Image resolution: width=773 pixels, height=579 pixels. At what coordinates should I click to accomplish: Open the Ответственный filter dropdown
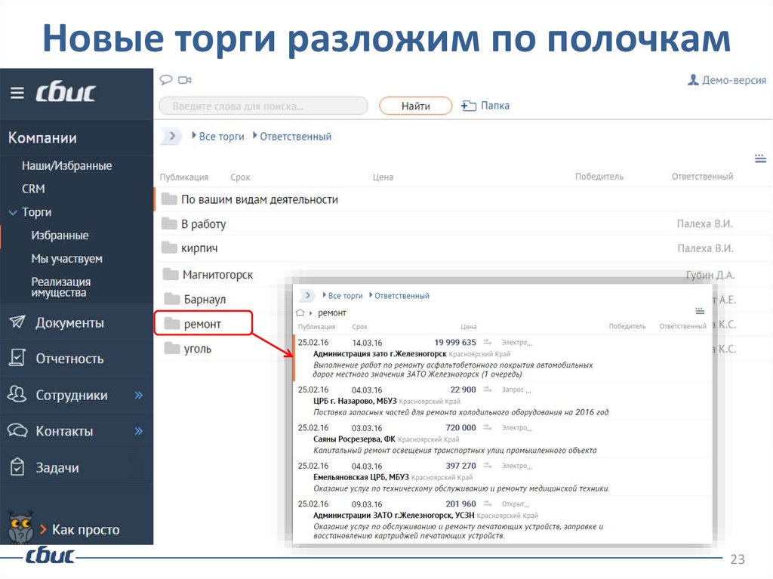(294, 137)
